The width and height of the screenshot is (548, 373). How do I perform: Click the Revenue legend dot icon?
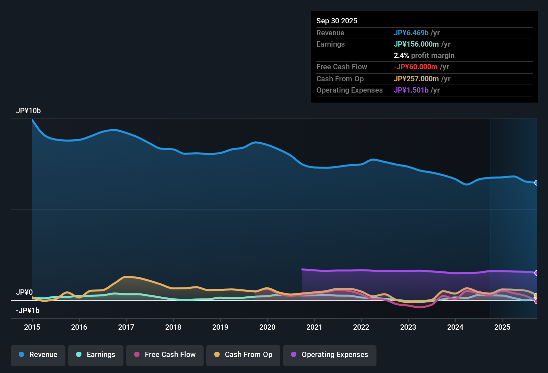21,355
